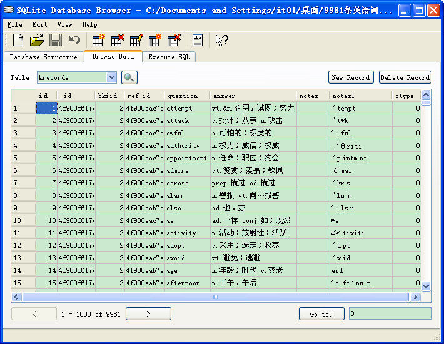Screen dimensions: 444x344
Task: Select the question cell 'adopt'
Action: point(187,245)
